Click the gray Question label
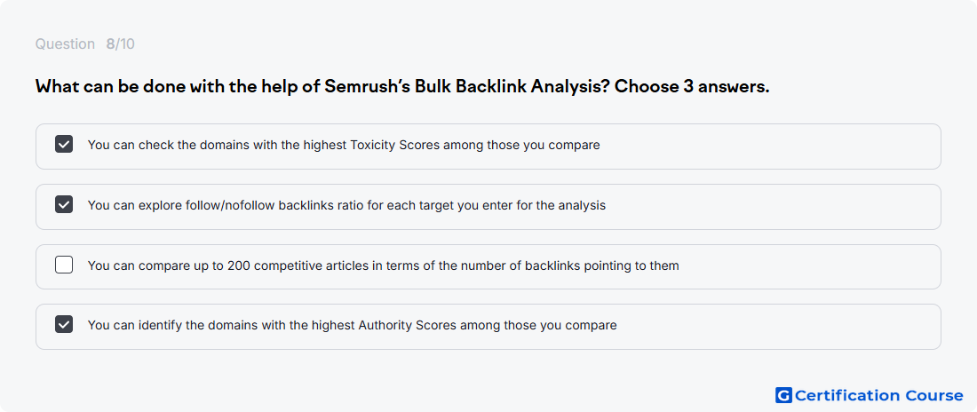977x412 pixels. click(x=65, y=44)
